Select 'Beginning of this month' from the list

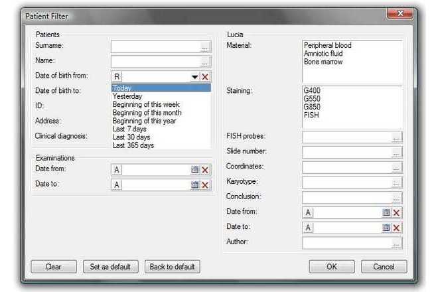pyautogui.click(x=147, y=113)
